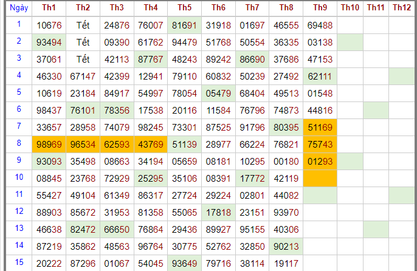Select orange cell 51169 in Th9

(320, 128)
